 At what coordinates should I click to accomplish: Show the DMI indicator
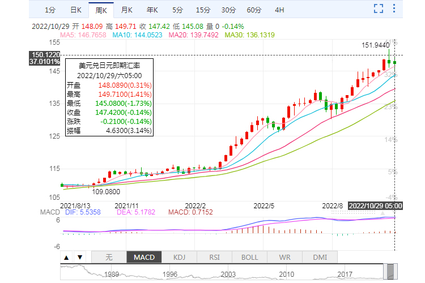320,258
